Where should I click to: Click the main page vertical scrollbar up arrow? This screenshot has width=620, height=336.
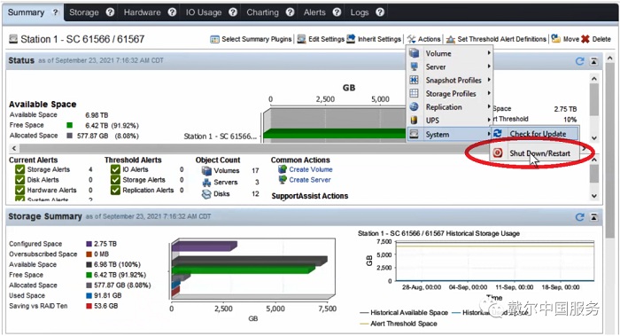(609, 59)
